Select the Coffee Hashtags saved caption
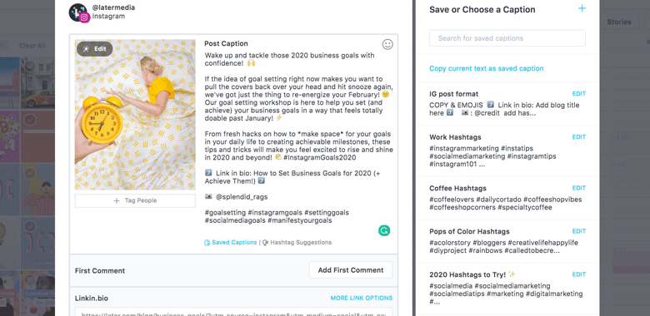This screenshot has height=316, width=650. point(507,198)
